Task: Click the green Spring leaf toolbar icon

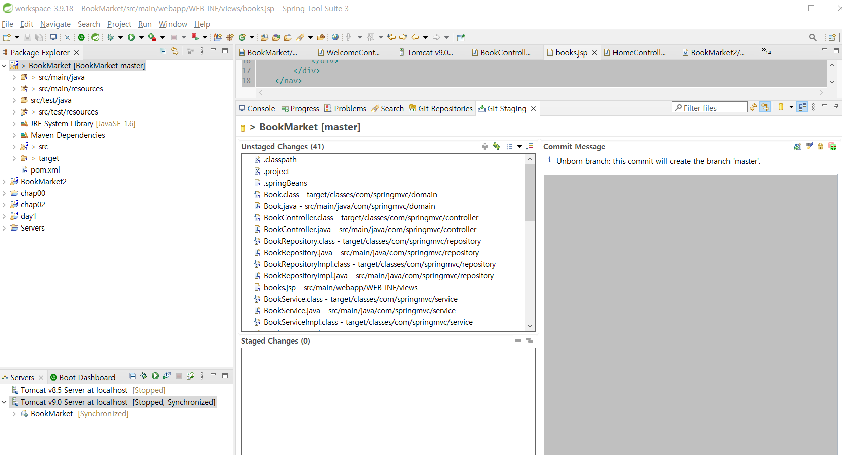Action: click(x=95, y=37)
